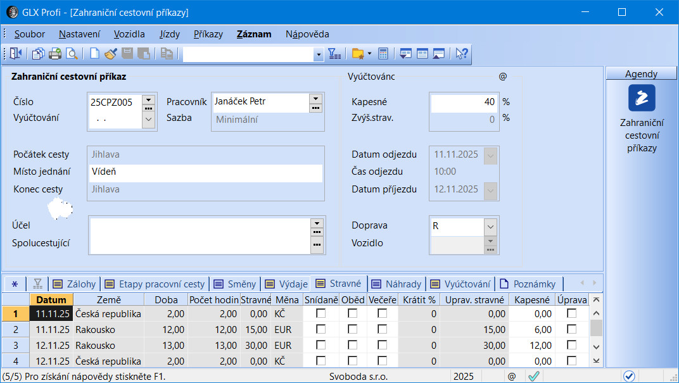Open print preview with magnifier icon

(x=72, y=54)
